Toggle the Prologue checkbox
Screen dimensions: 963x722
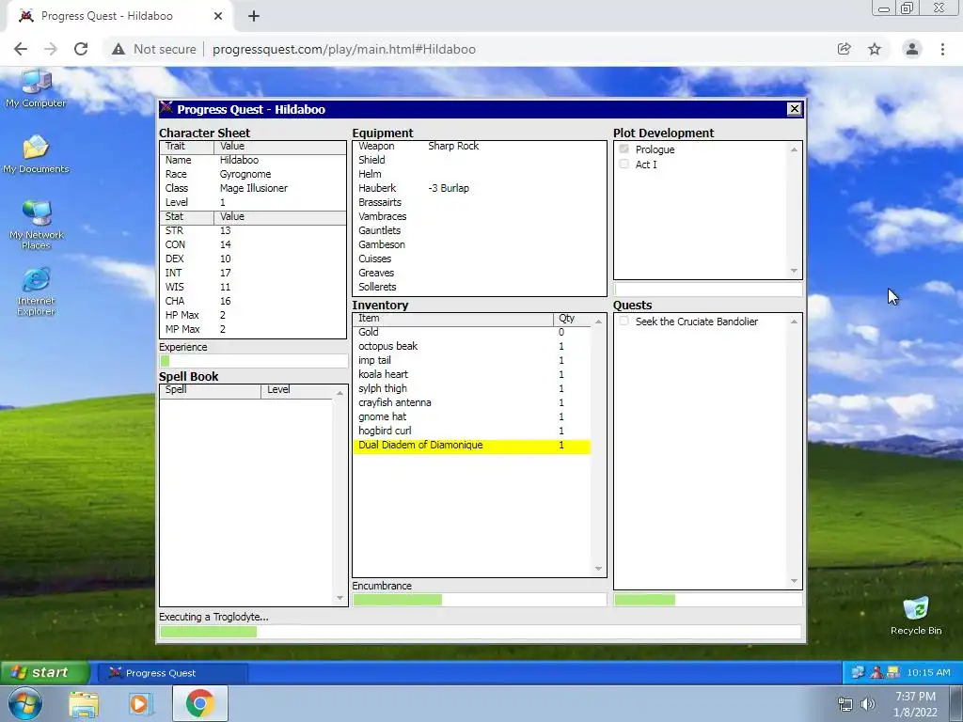pyautogui.click(x=624, y=149)
